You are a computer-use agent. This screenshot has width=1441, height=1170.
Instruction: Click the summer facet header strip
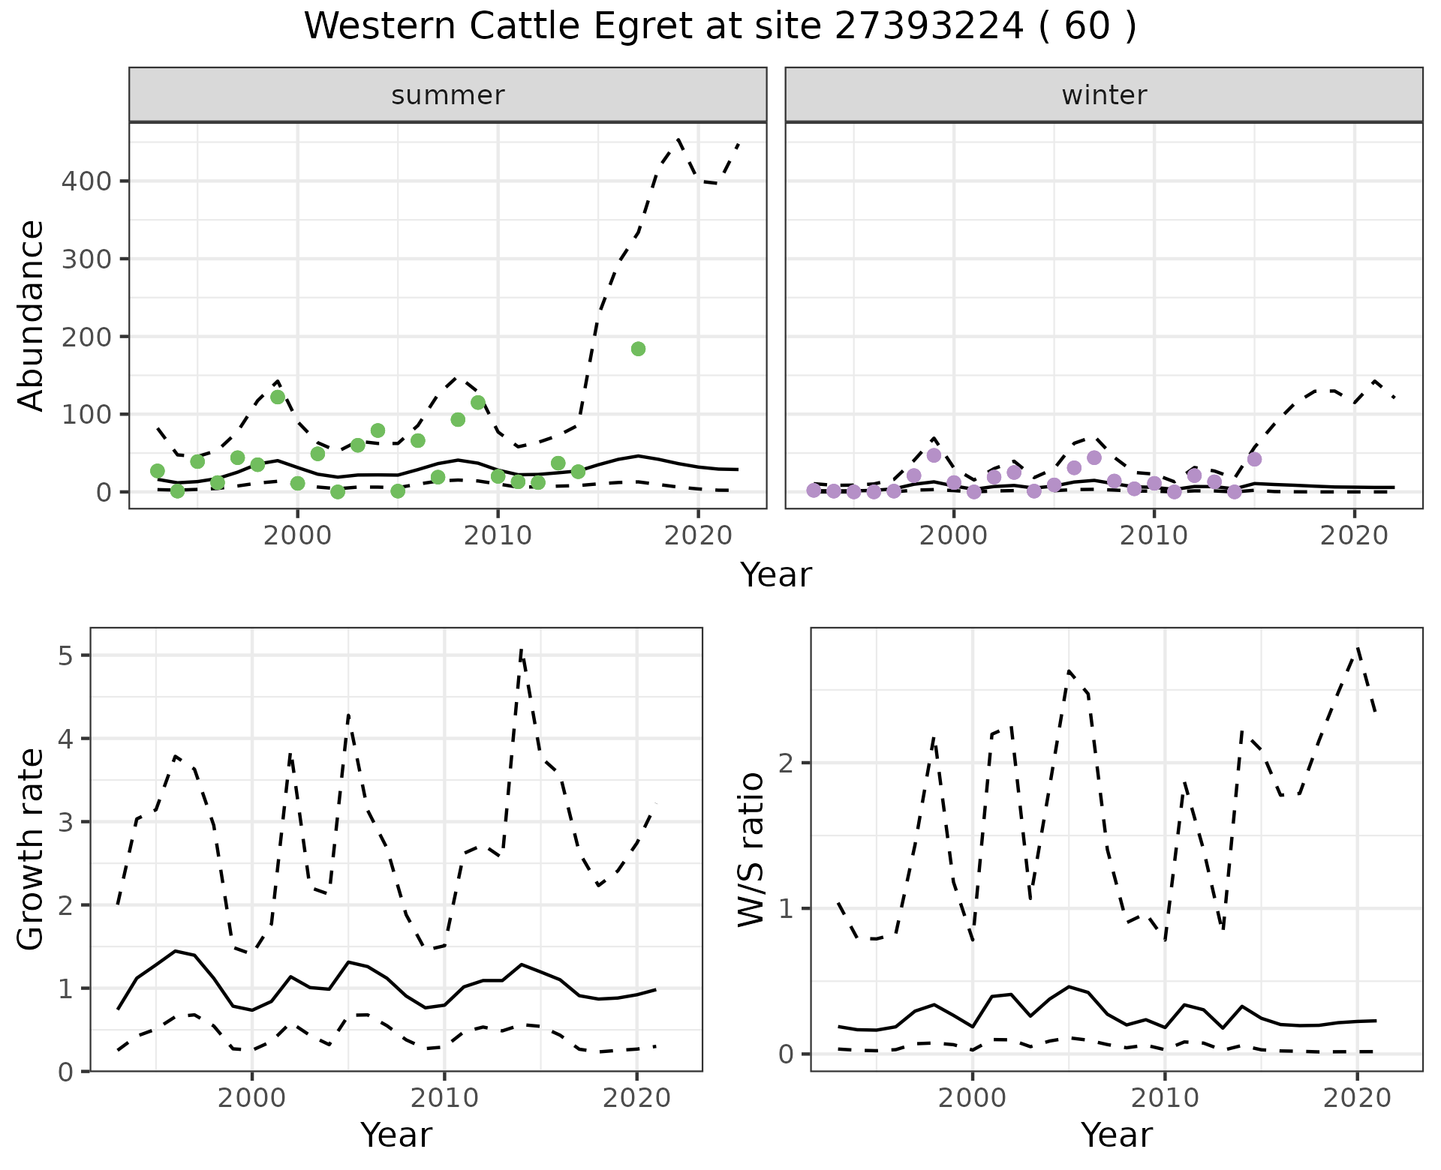point(447,95)
